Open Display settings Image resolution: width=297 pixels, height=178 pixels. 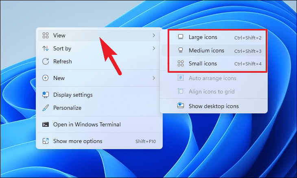pyautogui.click(x=99, y=95)
